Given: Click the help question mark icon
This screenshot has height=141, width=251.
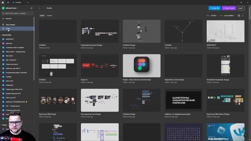Looking at the screenshot, I should (x=245, y=136).
